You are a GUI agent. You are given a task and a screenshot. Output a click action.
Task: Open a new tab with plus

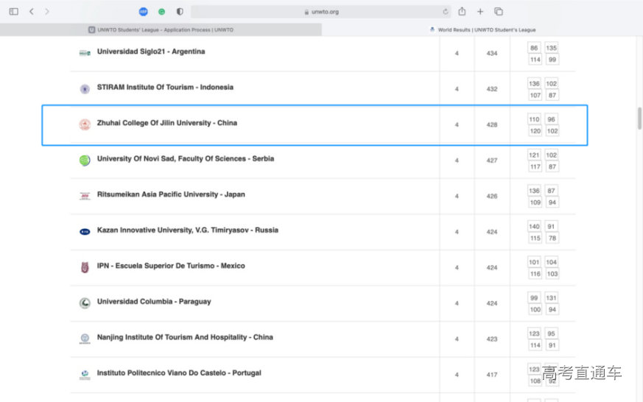point(480,12)
